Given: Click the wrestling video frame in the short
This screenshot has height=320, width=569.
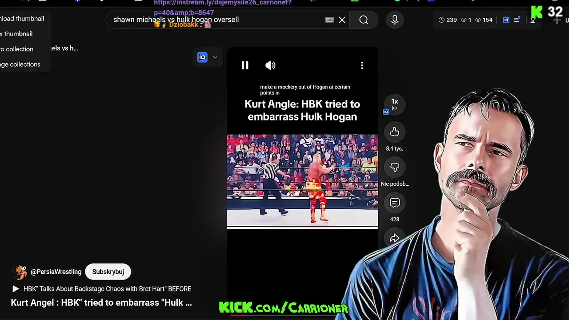Looking at the screenshot, I should pyautogui.click(x=302, y=181).
